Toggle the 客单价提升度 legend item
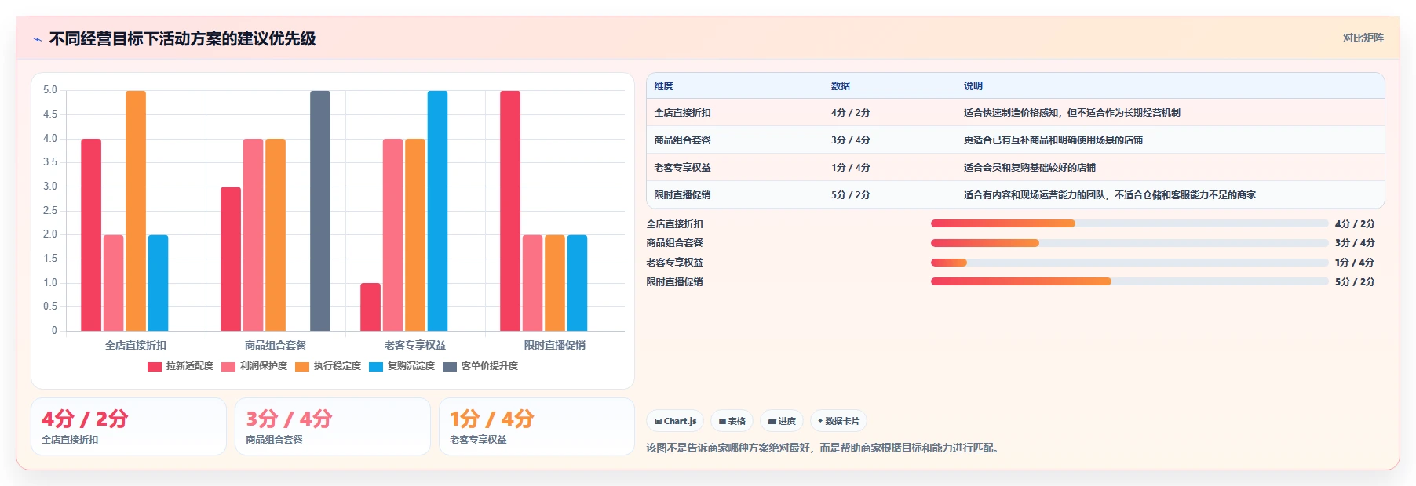The width and height of the screenshot is (1416, 486). 480,366
